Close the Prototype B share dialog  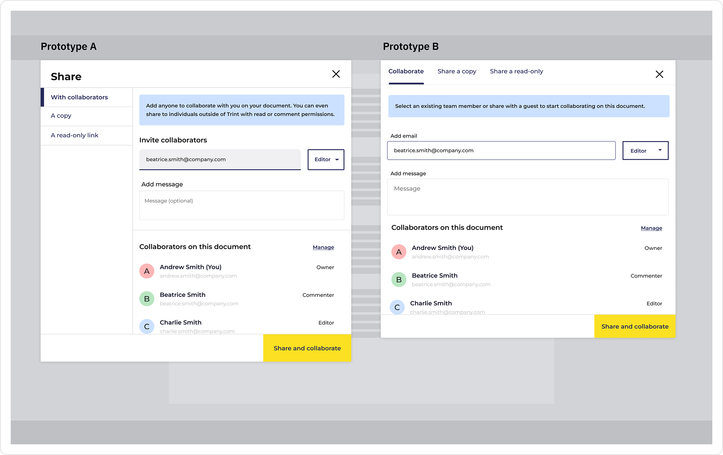tap(659, 74)
